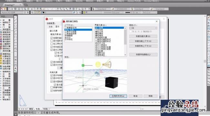Open the STANDARD dimension style dropdown
The image size is (210, 116).
(123, 9)
